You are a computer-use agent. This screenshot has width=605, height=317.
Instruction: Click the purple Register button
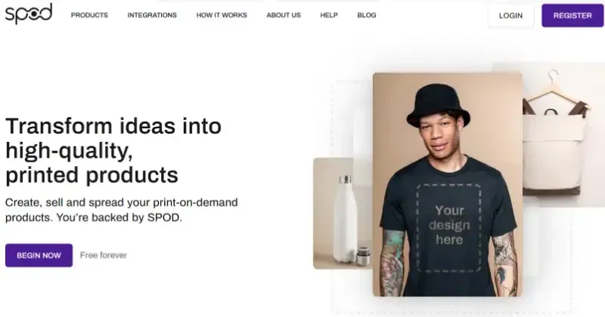pyautogui.click(x=572, y=15)
